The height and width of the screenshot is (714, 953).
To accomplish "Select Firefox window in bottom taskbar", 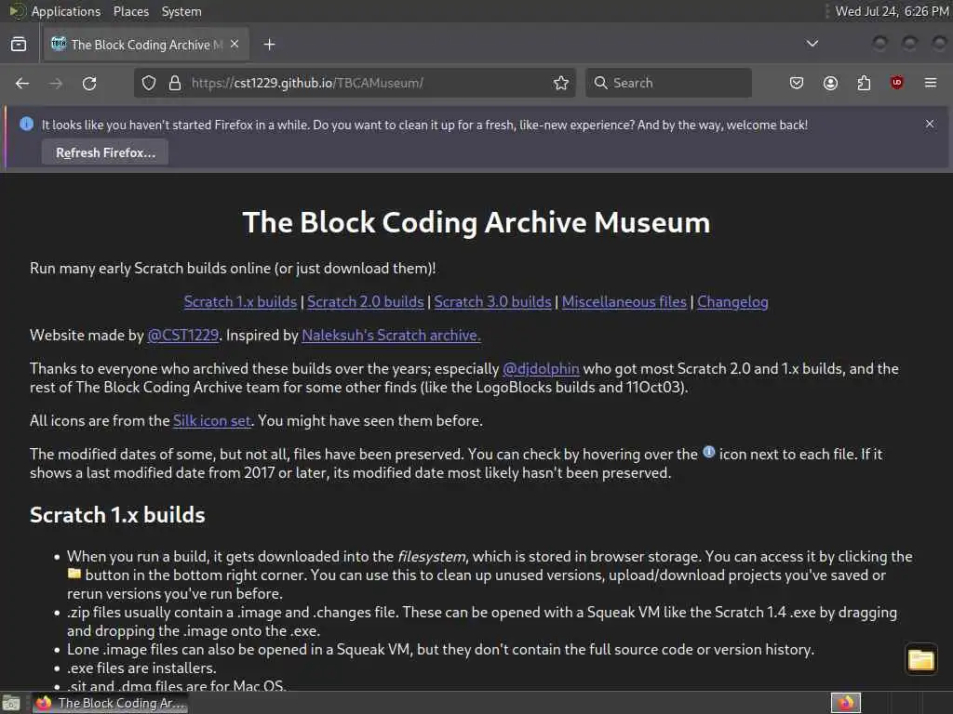I will point(110,703).
